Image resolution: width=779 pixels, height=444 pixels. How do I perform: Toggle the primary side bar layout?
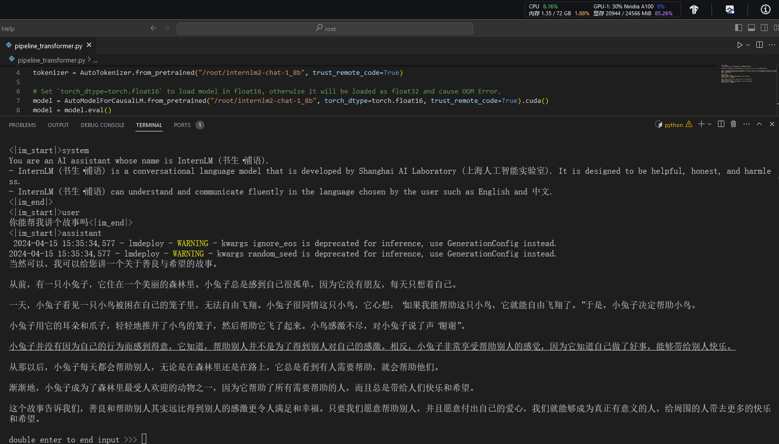738,28
